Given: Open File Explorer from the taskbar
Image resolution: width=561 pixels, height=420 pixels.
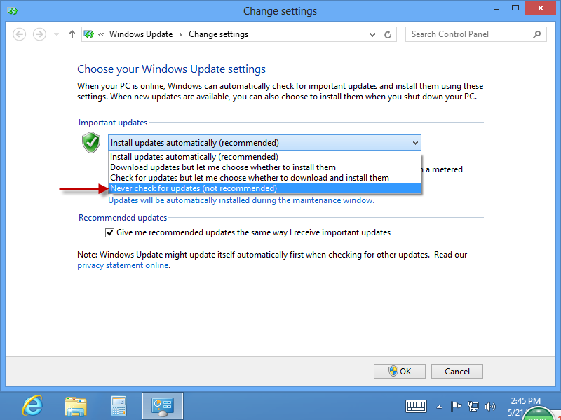Looking at the screenshot, I should pos(76,406).
